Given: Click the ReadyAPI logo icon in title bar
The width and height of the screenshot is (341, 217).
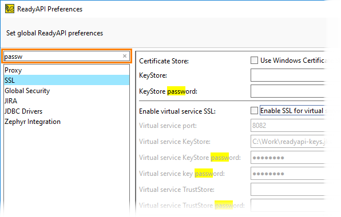Looking at the screenshot, I should 10,9.
